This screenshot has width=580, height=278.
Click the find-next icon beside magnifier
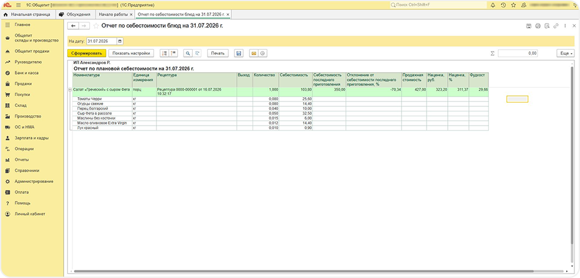pos(197,53)
